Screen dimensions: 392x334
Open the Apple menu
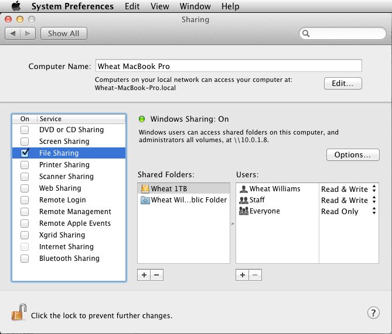point(16,6)
